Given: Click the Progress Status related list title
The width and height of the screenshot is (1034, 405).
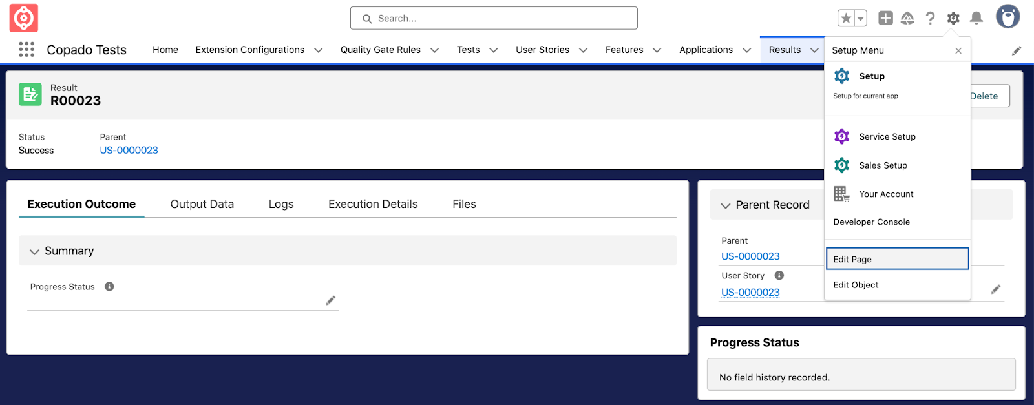Looking at the screenshot, I should point(754,343).
